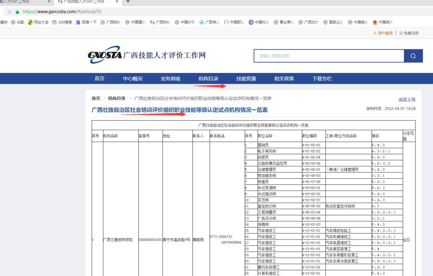Go to 业务指南 in the nav bar

170,79
